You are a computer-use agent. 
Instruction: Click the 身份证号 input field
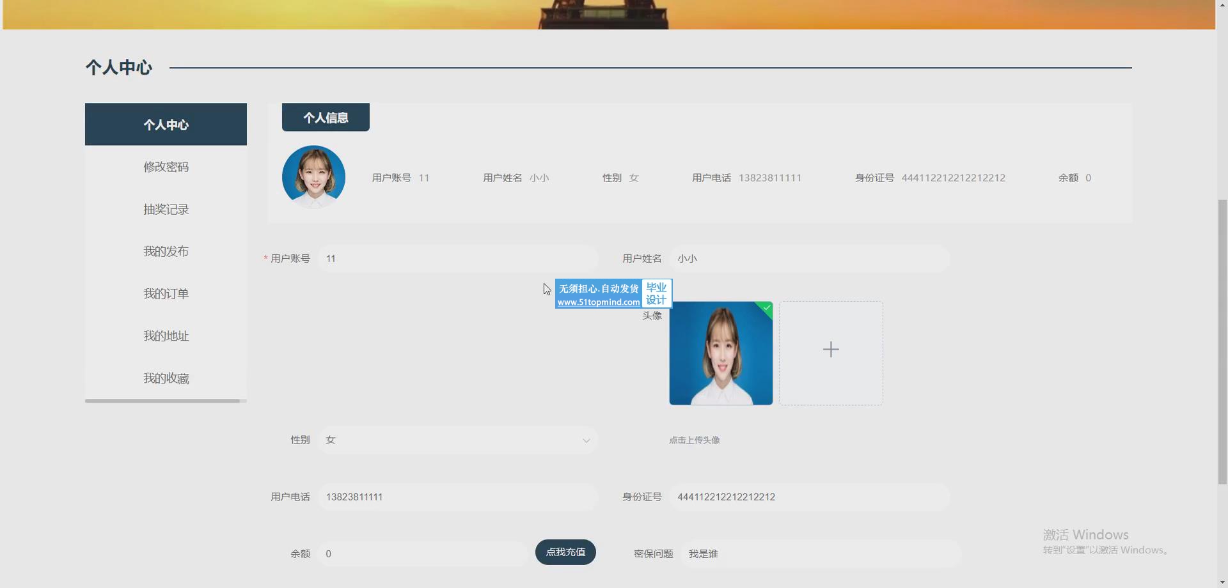tap(809, 497)
